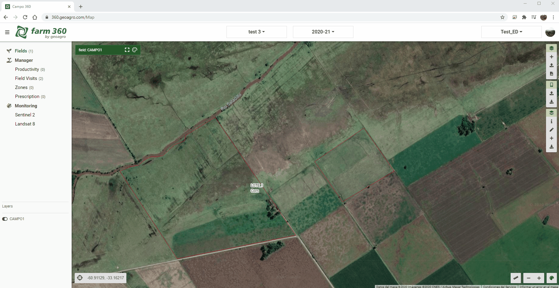
Task: Click the Fields seedling icon
Action: pyautogui.click(x=9, y=51)
